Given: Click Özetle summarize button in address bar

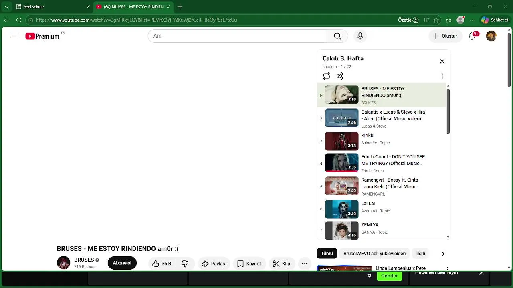Looking at the screenshot, I should pyautogui.click(x=408, y=20).
